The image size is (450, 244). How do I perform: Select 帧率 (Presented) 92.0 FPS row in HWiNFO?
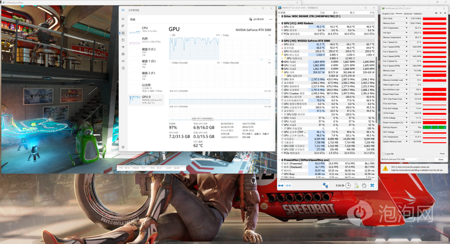coord(326,164)
